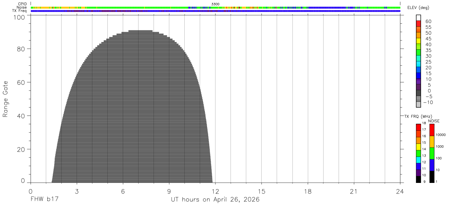Screen dimensions: 450x207
Task: Click the −10 label on the ELEV scale
Action: (x=428, y=102)
